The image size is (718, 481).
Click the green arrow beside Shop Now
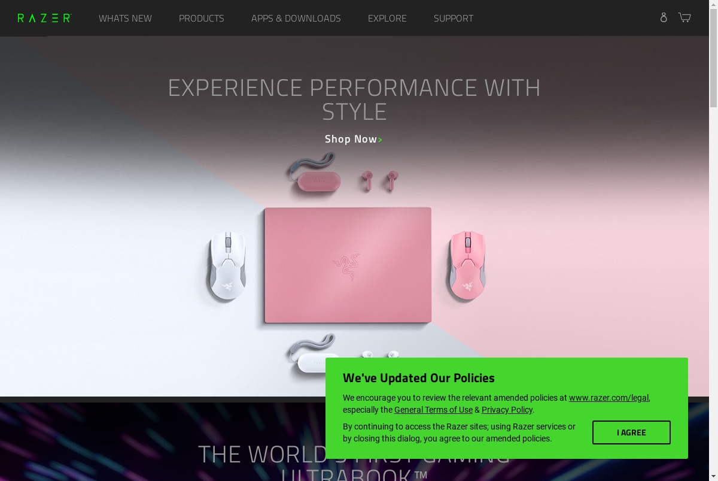tap(381, 140)
